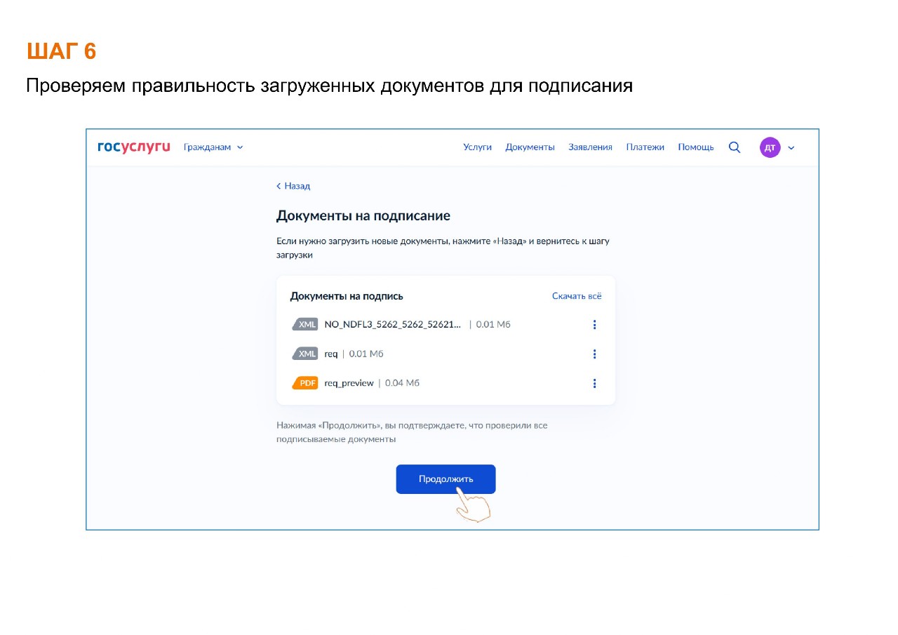Click PDF icon of req_preview file
Image resolution: width=898 pixels, height=635 pixels.
pyautogui.click(x=305, y=383)
